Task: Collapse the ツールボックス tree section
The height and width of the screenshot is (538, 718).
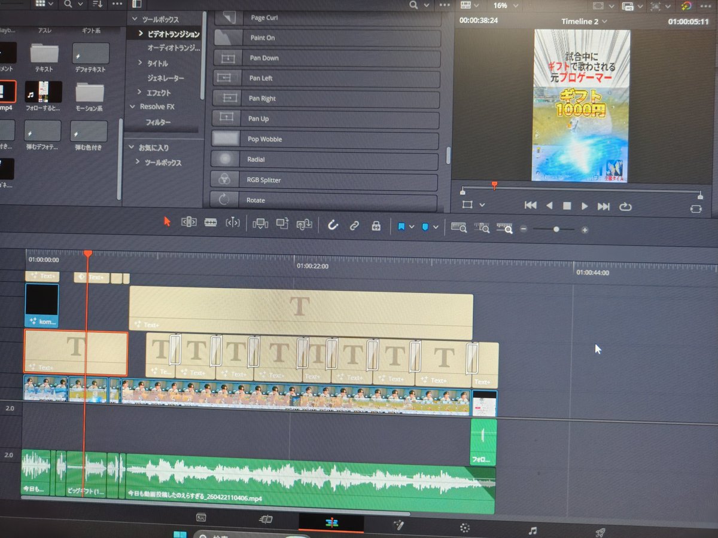Action: (x=135, y=20)
